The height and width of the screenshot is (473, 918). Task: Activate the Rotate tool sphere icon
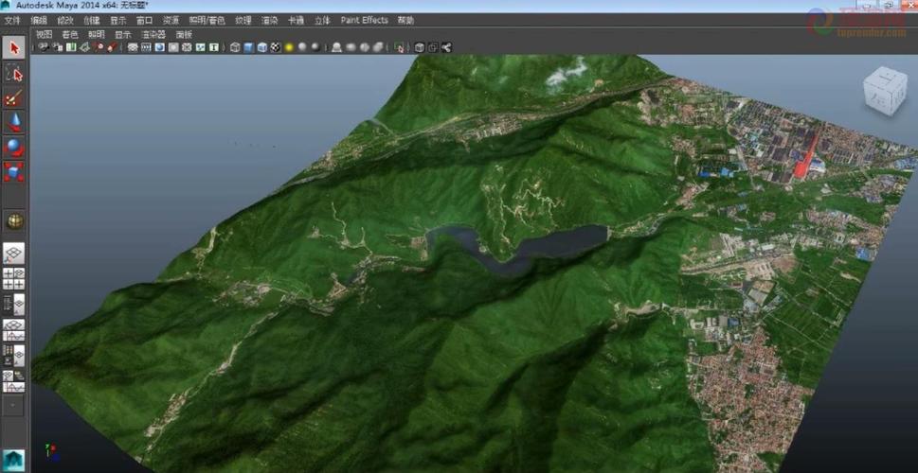point(14,148)
